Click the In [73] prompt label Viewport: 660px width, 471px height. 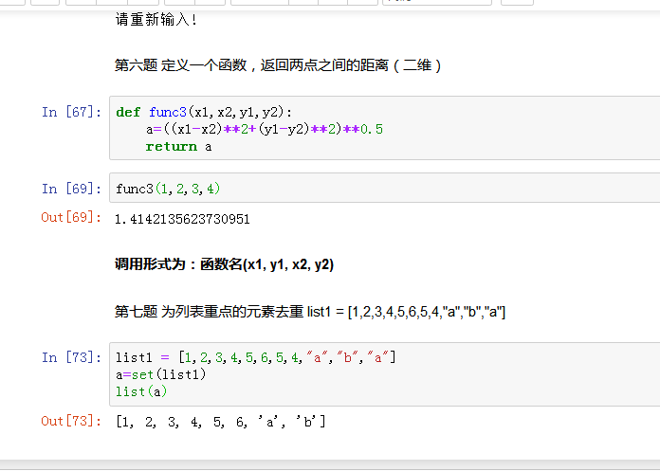[x=71, y=357]
